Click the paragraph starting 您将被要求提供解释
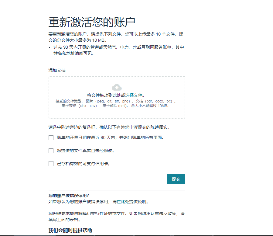The height and width of the screenshot is (236, 273). [117, 217]
